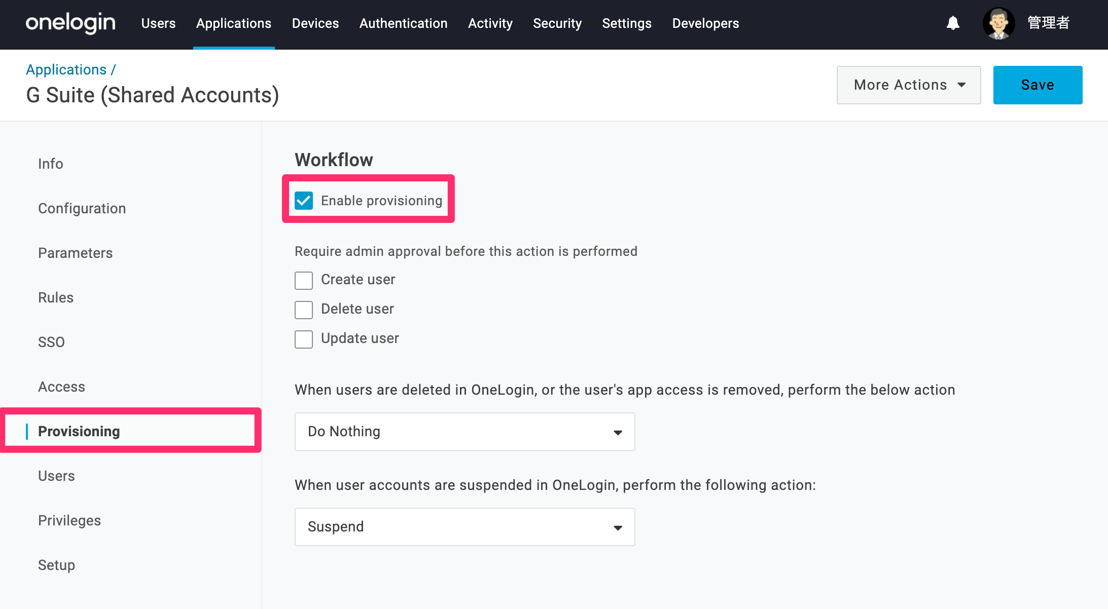Switch to the Users sidebar tab

(56, 476)
